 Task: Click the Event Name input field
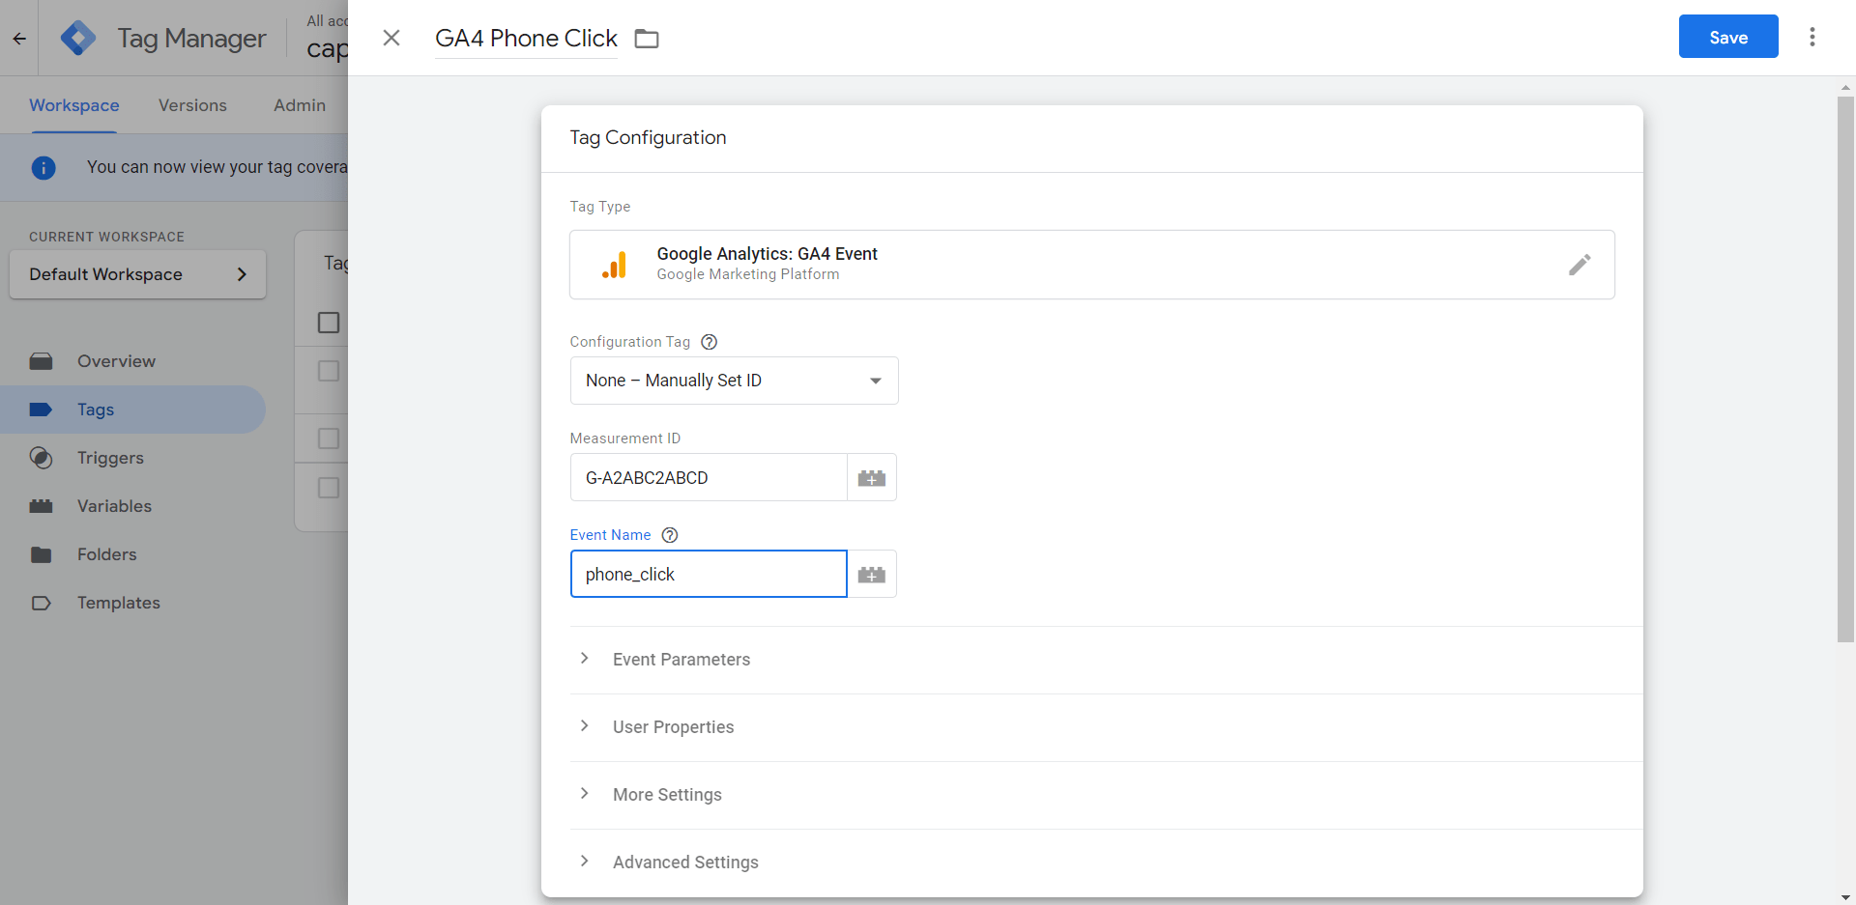[x=709, y=574]
